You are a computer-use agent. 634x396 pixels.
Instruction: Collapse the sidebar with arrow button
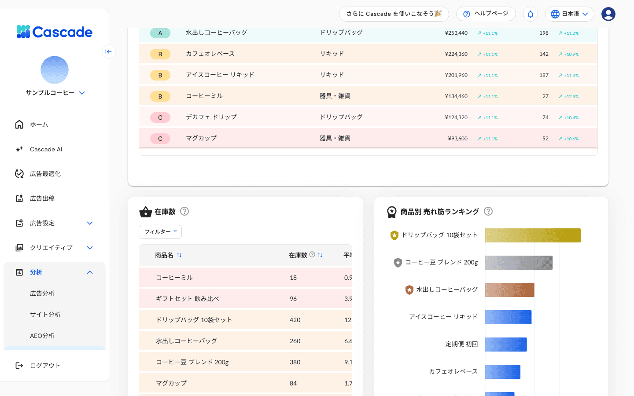pyautogui.click(x=108, y=51)
